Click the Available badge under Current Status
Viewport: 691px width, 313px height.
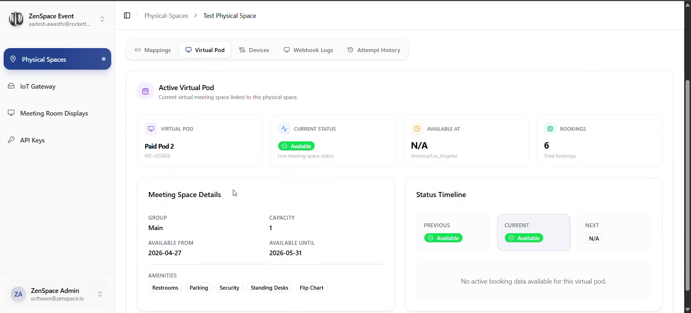(296, 146)
